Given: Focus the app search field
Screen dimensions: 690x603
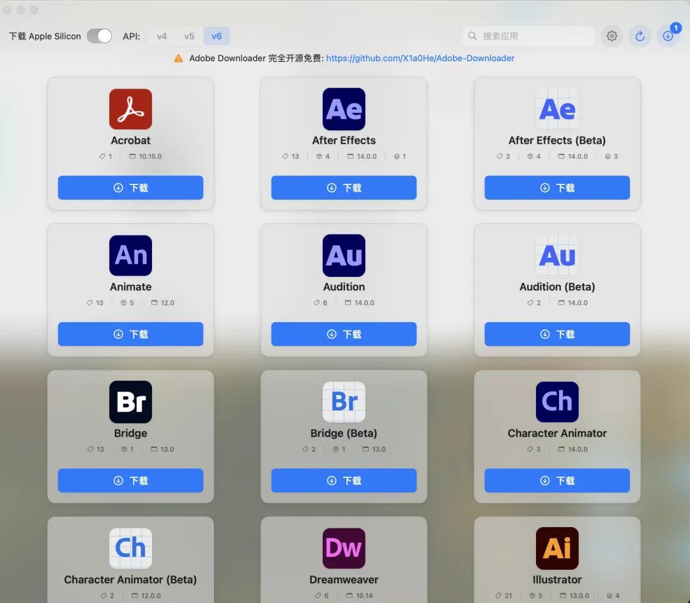Looking at the screenshot, I should click(x=528, y=36).
